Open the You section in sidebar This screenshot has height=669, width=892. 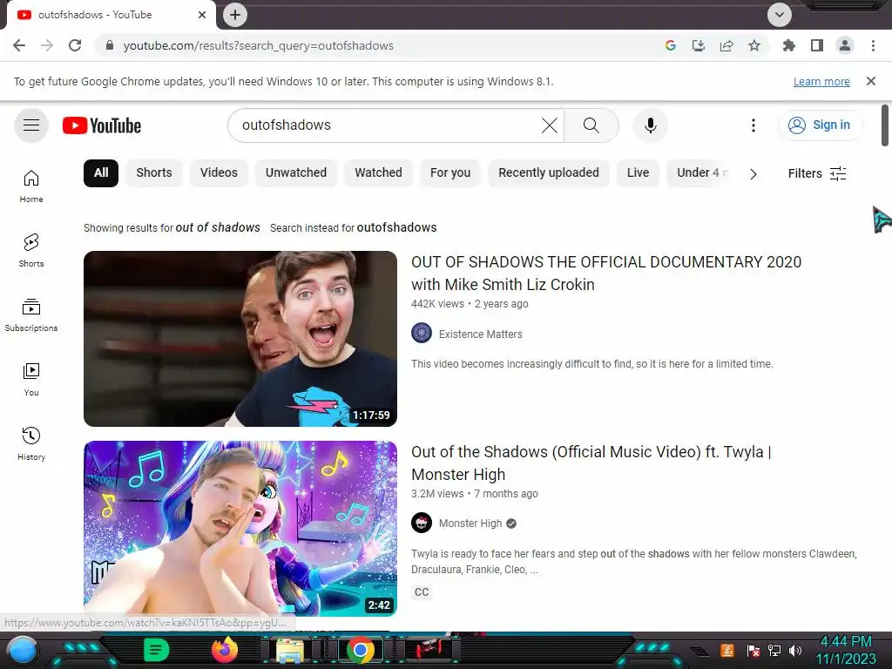click(31, 380)
